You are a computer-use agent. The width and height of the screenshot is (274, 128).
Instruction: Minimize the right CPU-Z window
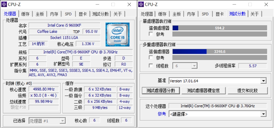pyautogui.click(x=234, y=4)
